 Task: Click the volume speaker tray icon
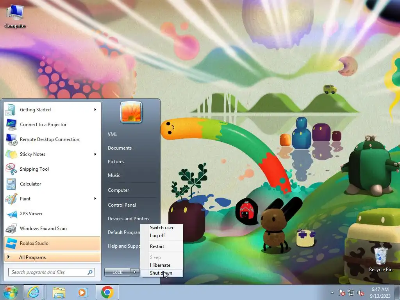pyautogui.click(x=361, y=293)
